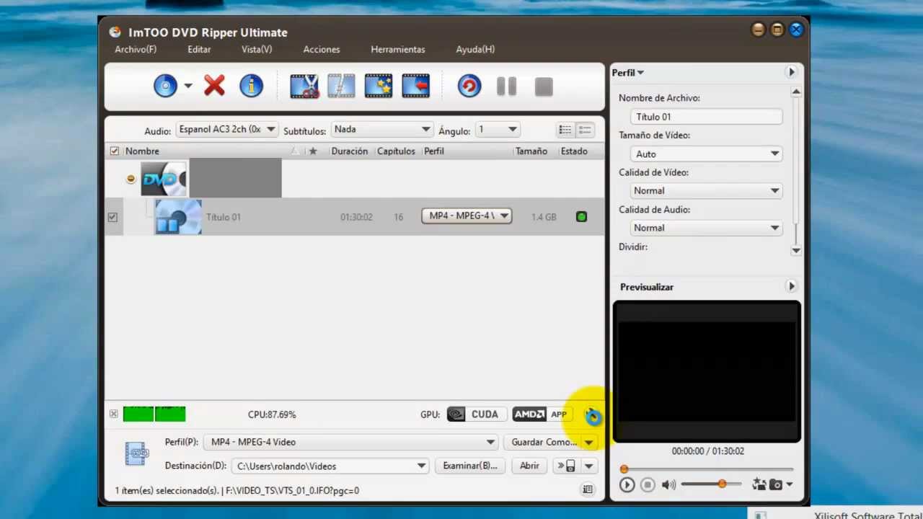The image size is (923, 519).
Task: Open the Perfil(P) MP4 video dropdown
Action: click(x=351, y=442)
